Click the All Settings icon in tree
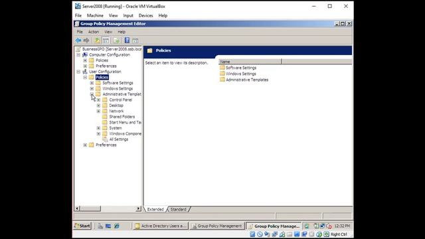The width and height of the screenshot is (425, 239). [105, 139]
